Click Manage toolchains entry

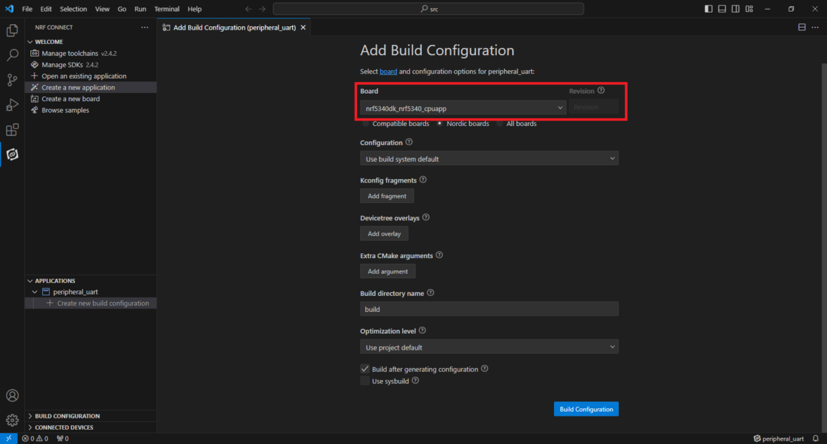[x=90, y=53]
